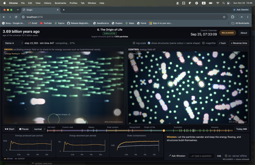Focus the 'or type a question' field
The image size is (255, 165).
click(201, 156)
